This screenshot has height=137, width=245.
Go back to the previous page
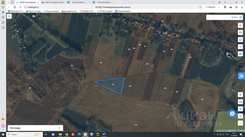tap(9, 7)
